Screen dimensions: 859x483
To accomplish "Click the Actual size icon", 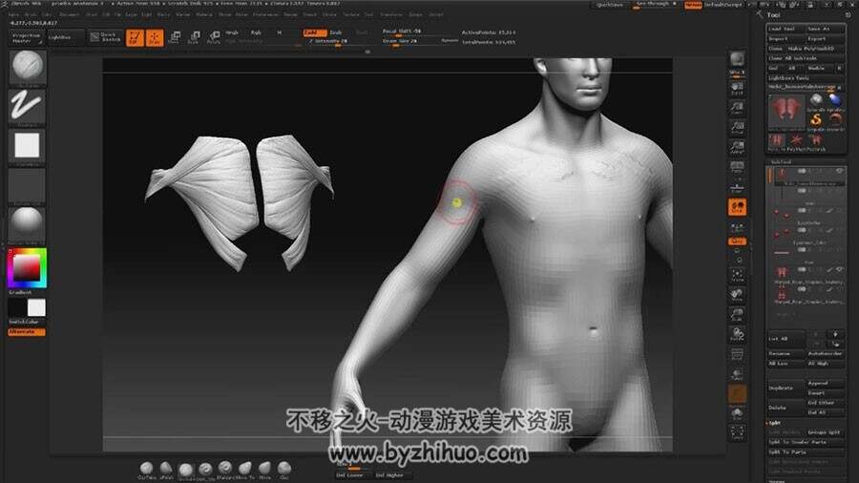I will (737, 128).
